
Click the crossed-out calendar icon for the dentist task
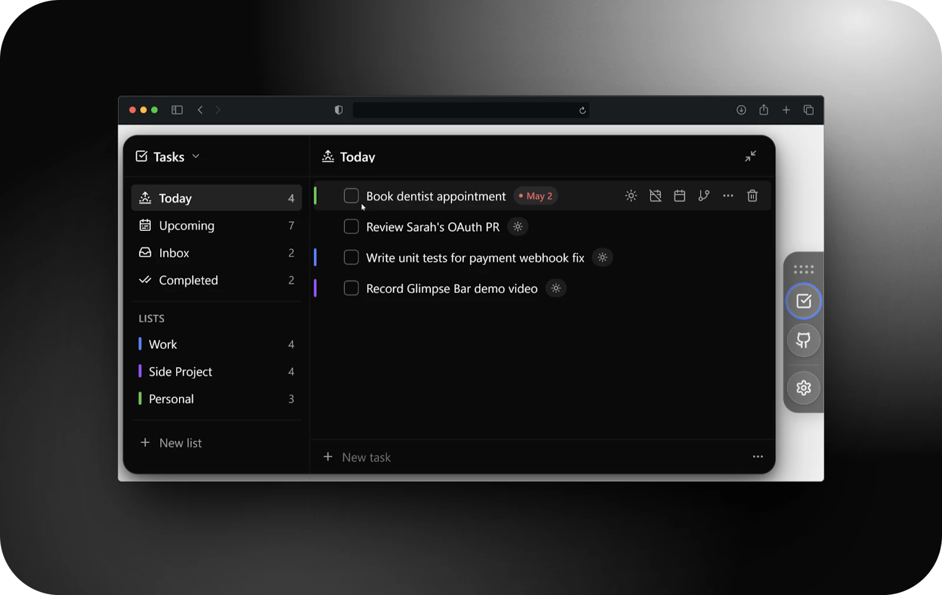coord(655,196)
